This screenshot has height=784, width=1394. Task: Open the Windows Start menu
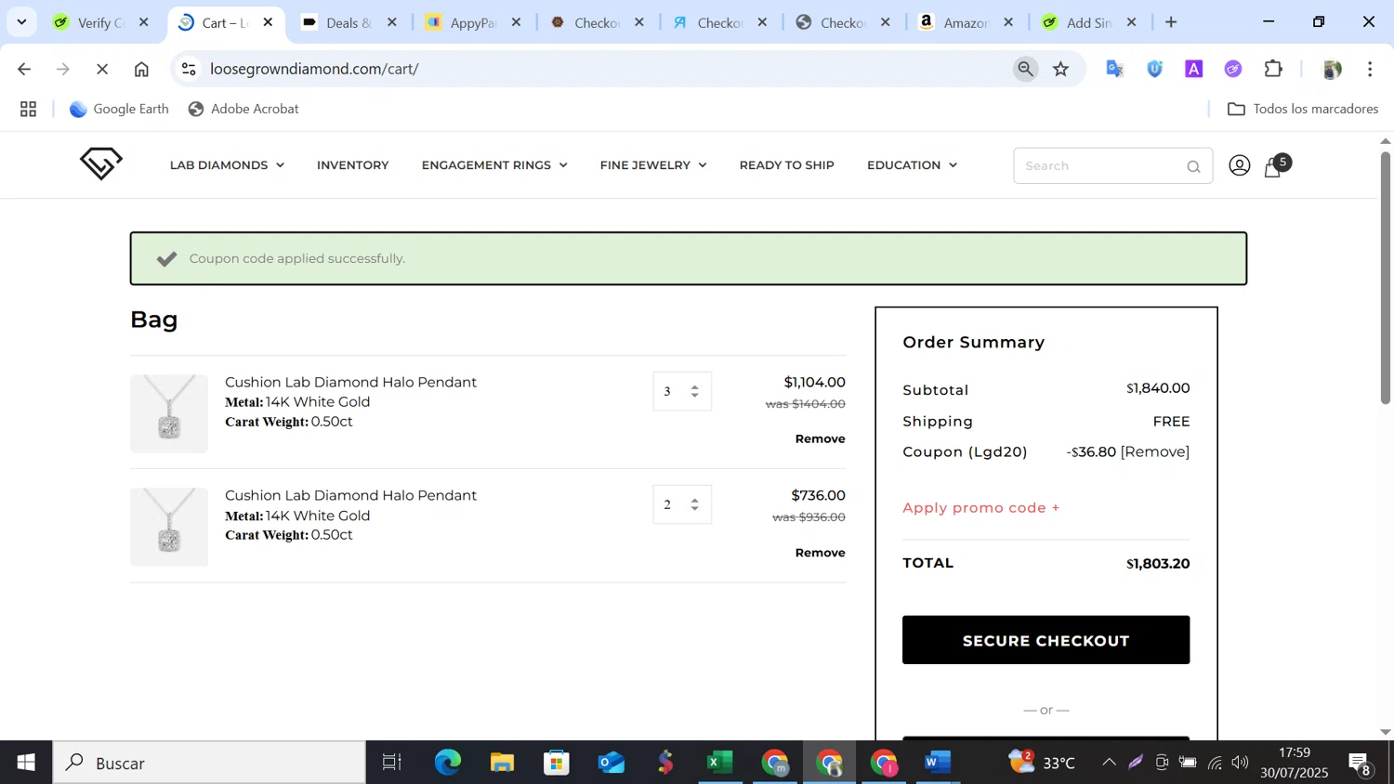tap(26, 763)
